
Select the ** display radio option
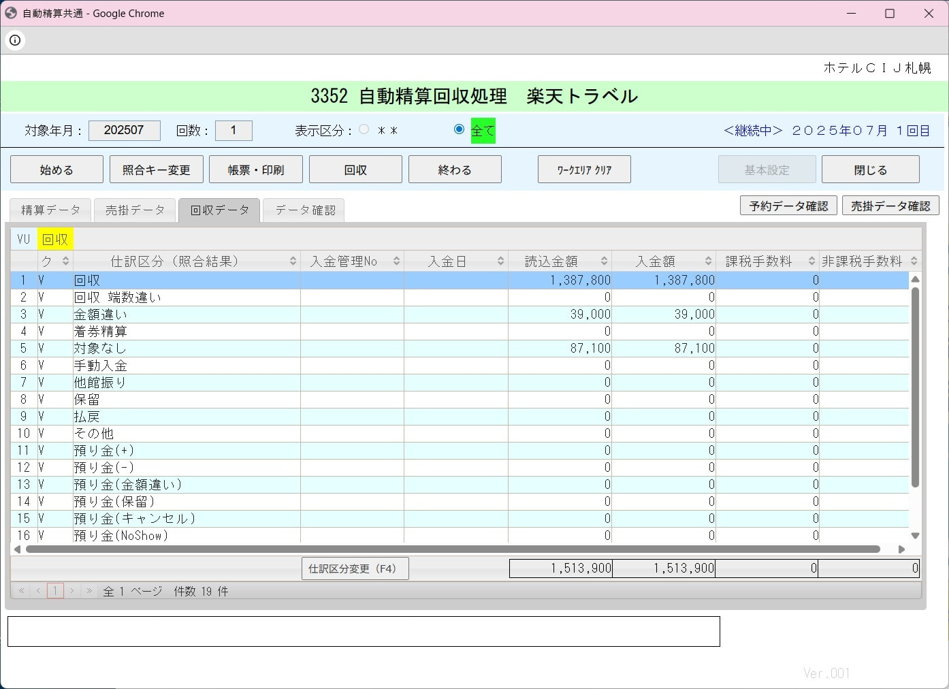click(364, 129)
